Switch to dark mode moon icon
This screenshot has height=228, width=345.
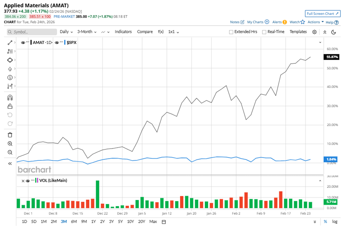tap(334, 32)
